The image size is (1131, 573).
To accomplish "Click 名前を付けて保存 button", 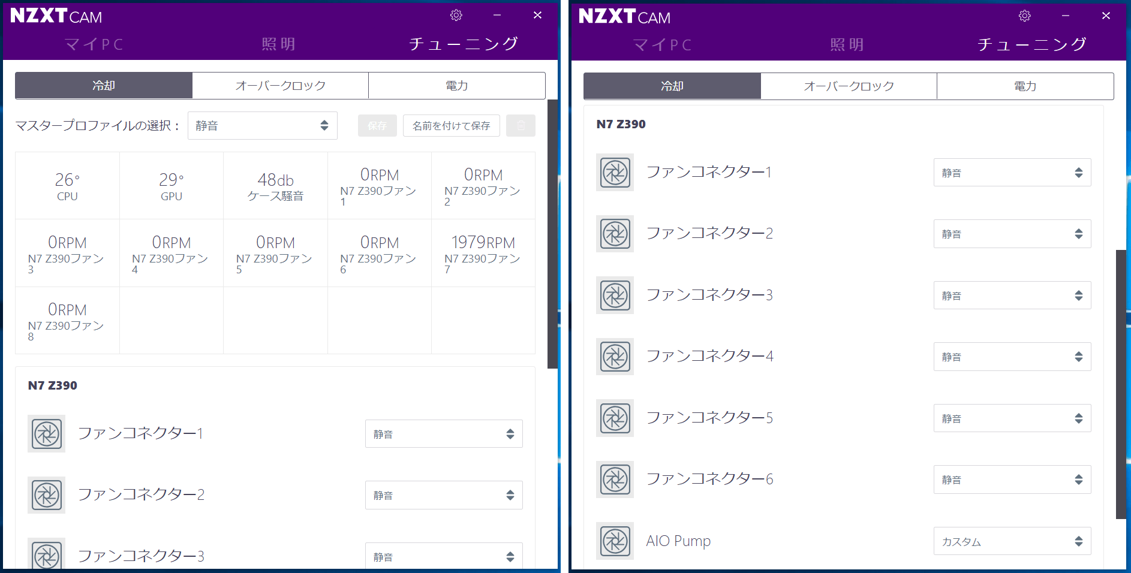I will point(452,125).
